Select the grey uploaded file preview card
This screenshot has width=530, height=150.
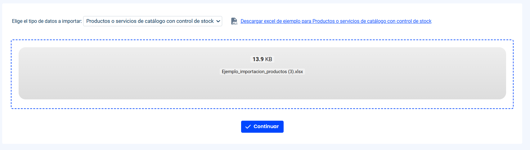click(x=262, y=73)
